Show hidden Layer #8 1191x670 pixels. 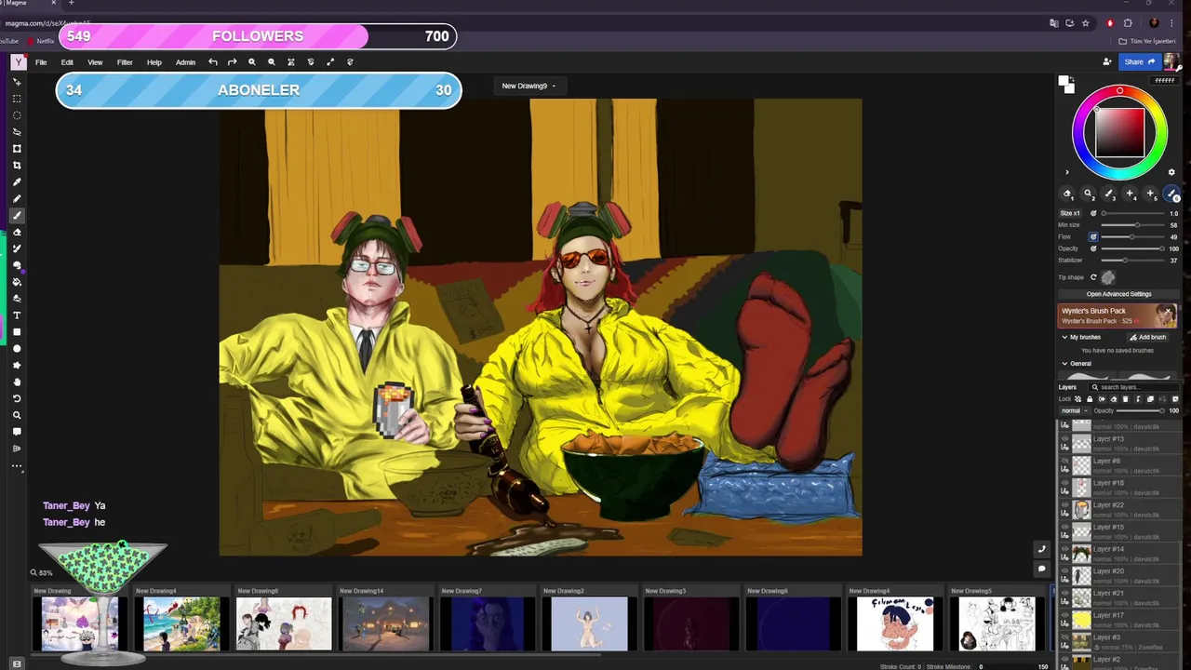pos(1065,461)
